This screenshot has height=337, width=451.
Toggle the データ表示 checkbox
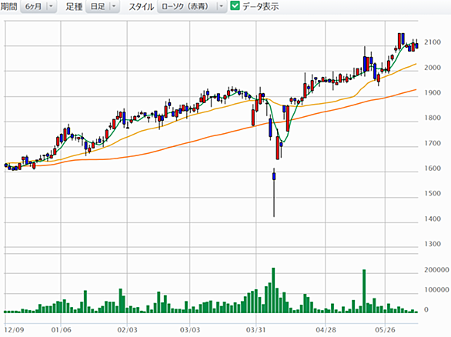(235, 5)
